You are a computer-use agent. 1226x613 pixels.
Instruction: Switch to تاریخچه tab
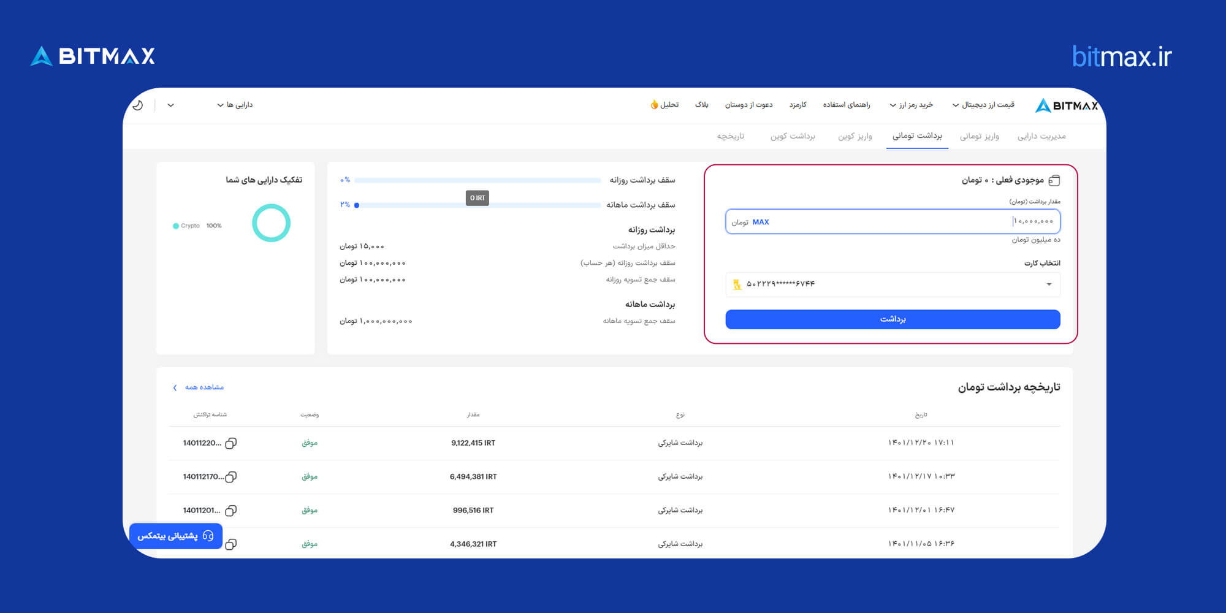(x=731, y=136)
